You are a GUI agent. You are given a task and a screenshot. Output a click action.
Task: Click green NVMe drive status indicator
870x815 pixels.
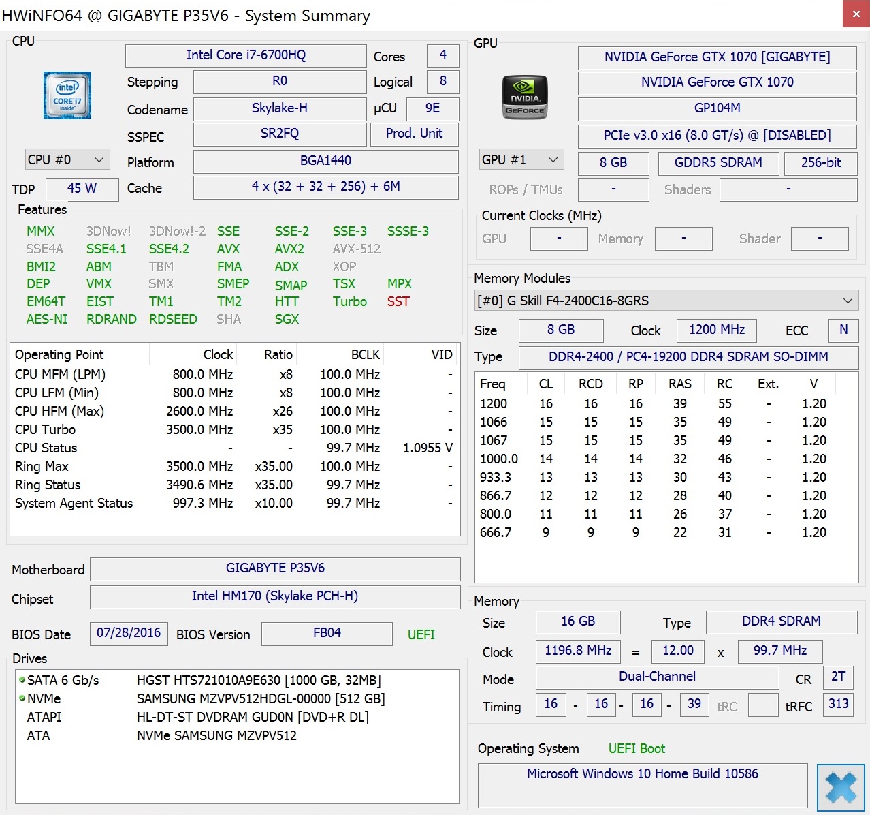pyautogui.click(x=22, y=698)
